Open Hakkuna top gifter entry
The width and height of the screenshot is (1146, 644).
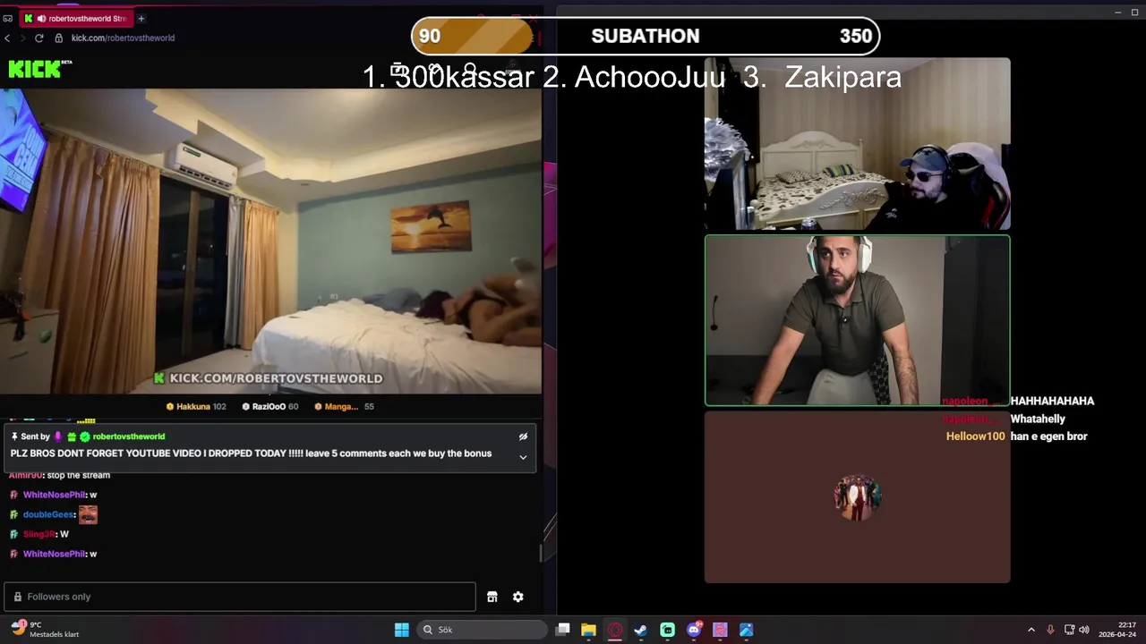196,406
